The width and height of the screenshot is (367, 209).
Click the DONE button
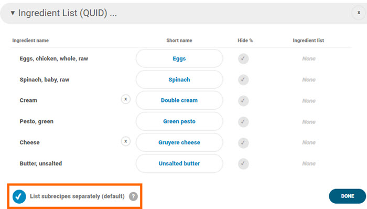click(347, 196)
